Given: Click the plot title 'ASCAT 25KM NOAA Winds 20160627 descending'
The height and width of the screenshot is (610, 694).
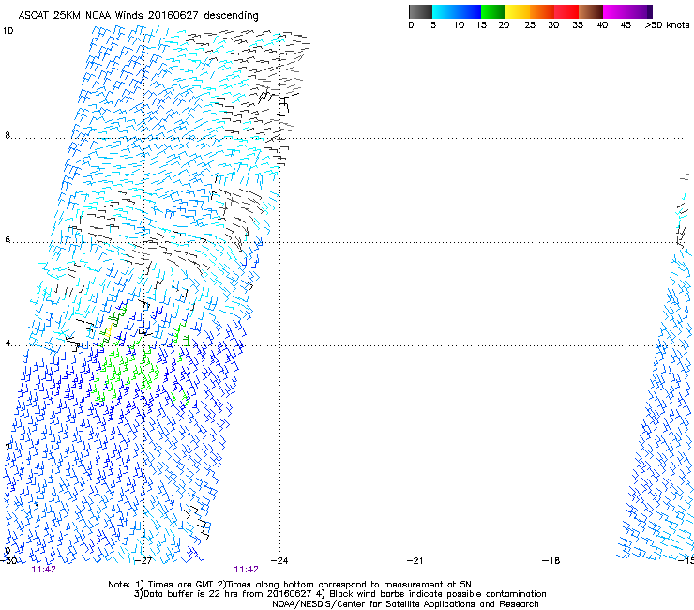Looking at the screenshot, I should [138, 15].
